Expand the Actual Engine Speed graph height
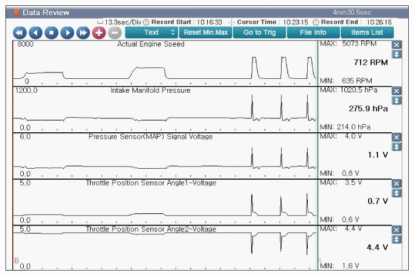 point(397,54)
